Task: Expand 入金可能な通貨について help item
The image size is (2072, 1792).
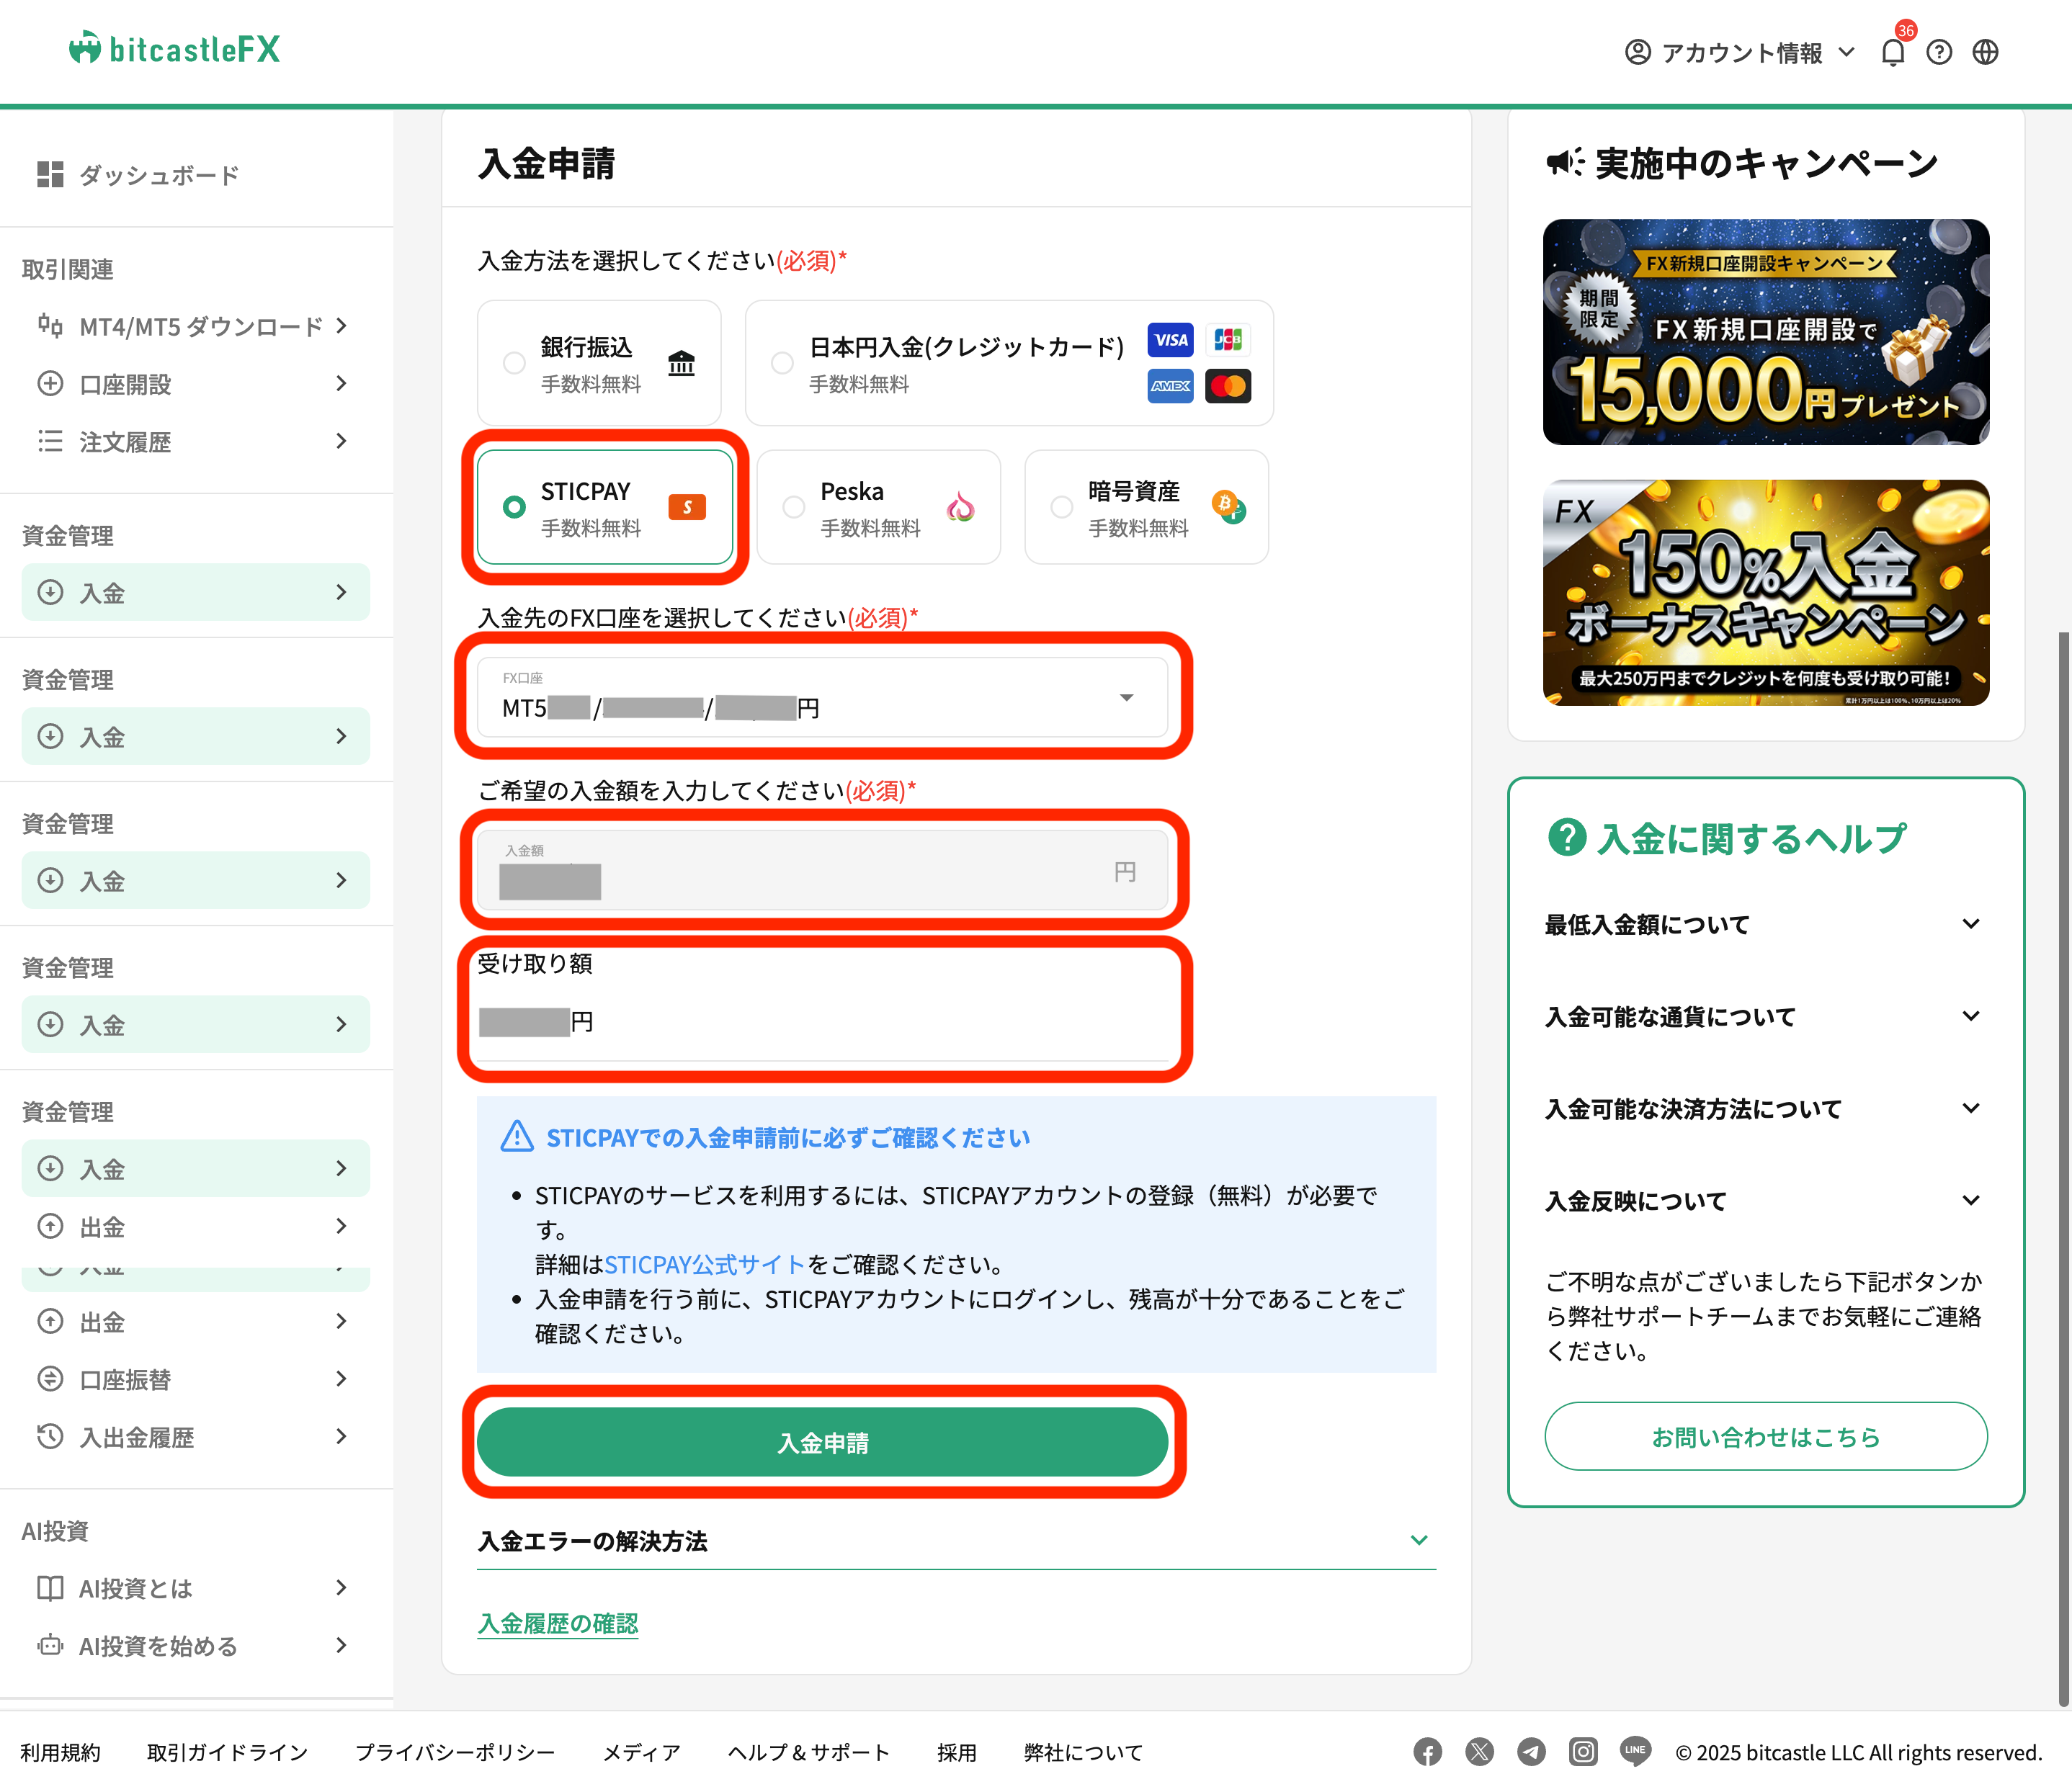Action: point(1764,1016)
